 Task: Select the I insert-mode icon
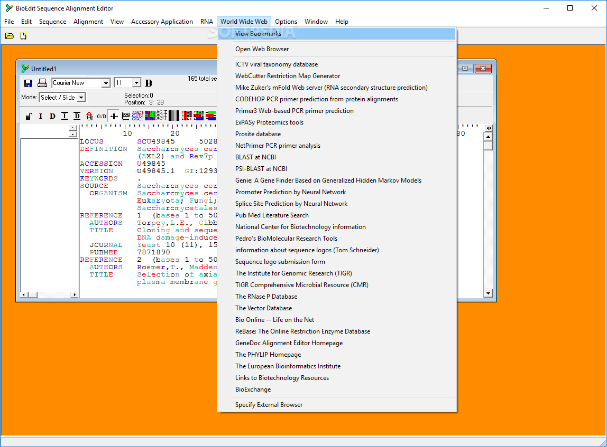point(41,116)
